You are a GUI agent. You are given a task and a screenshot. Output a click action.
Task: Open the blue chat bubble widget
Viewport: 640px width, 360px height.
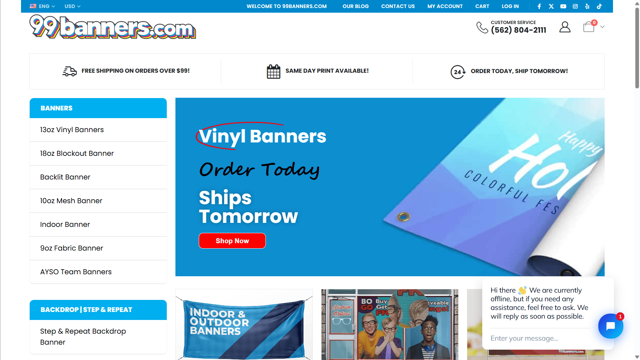[x=611, y=326]
